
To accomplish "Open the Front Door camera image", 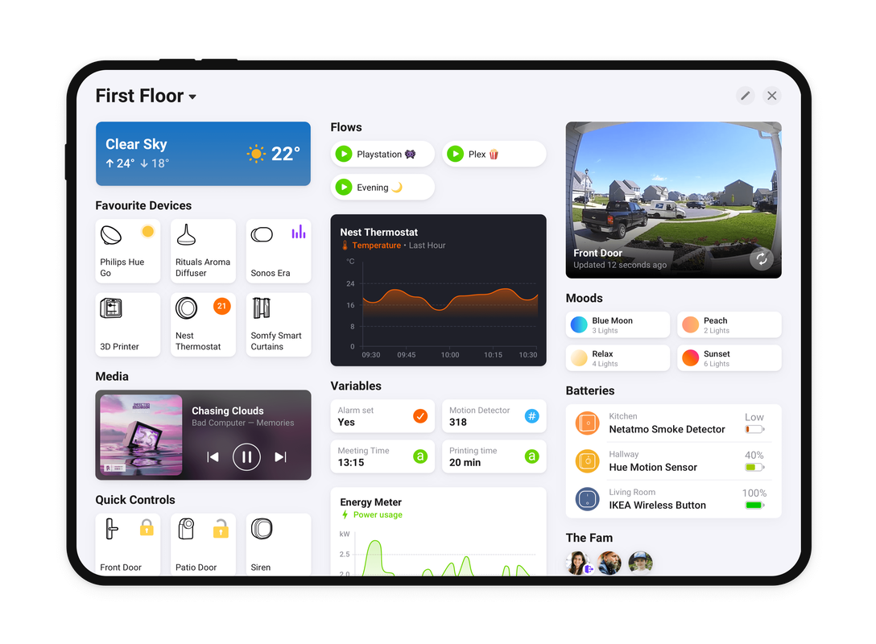I will pyautogui.click(x=673, y=200).
